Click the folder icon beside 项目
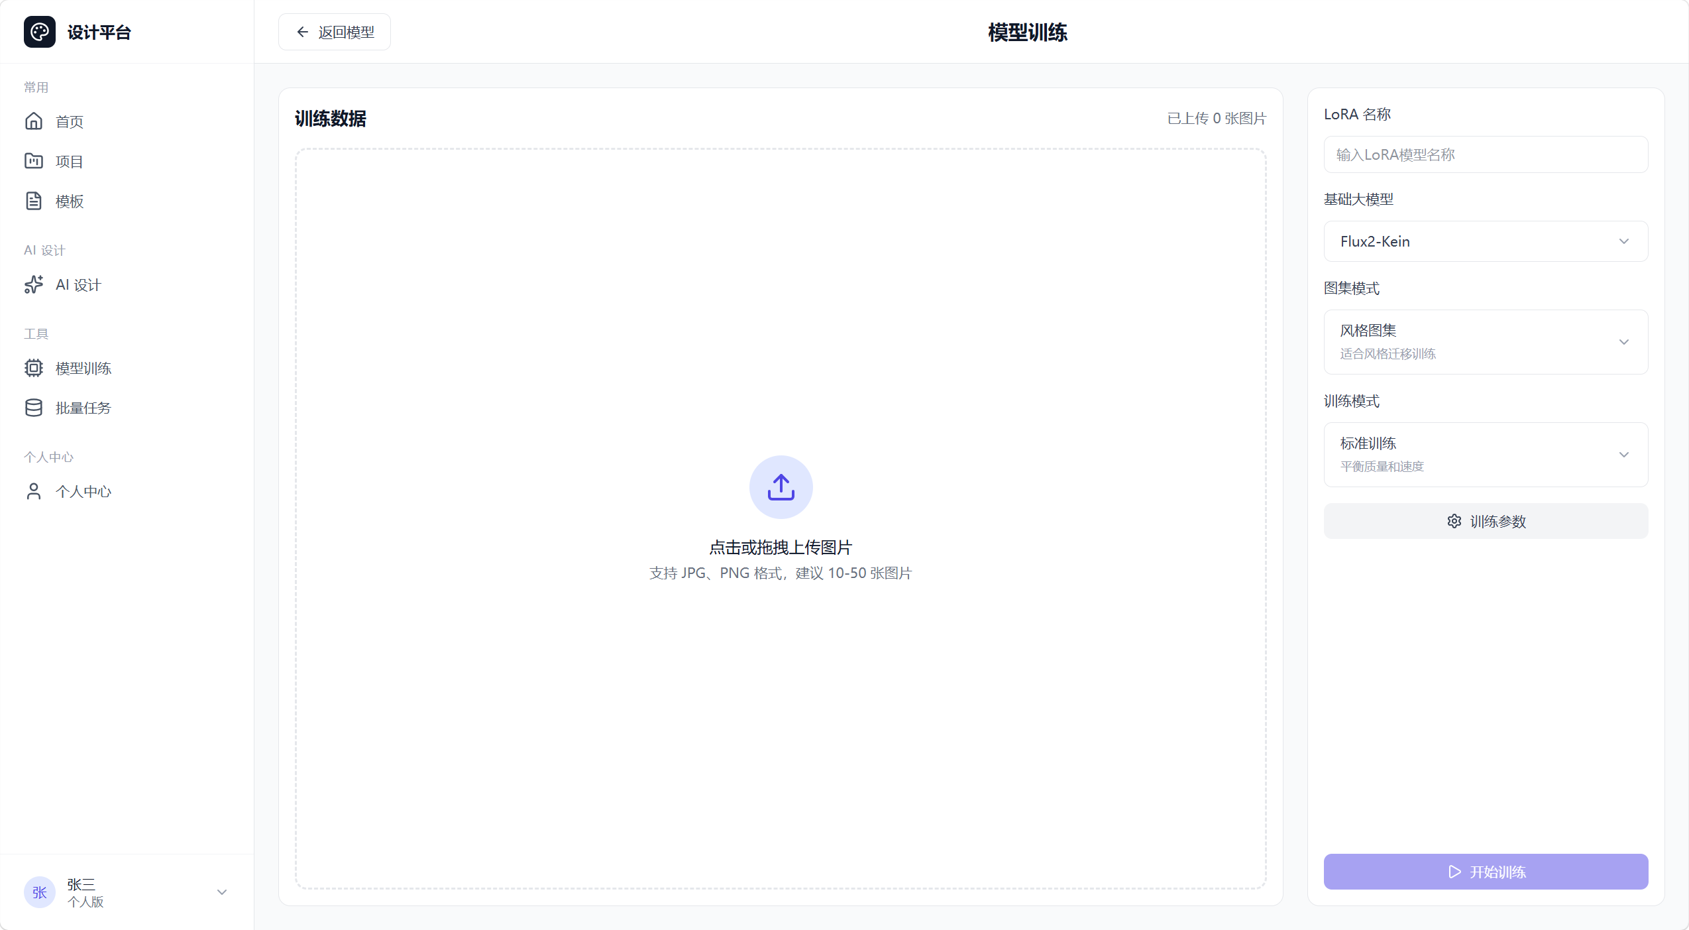1689x930 pixels. click(x=34, y=161)
